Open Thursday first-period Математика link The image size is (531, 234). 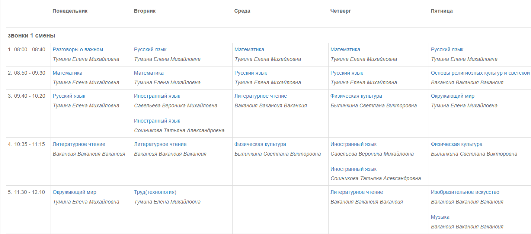coord(345,49)
